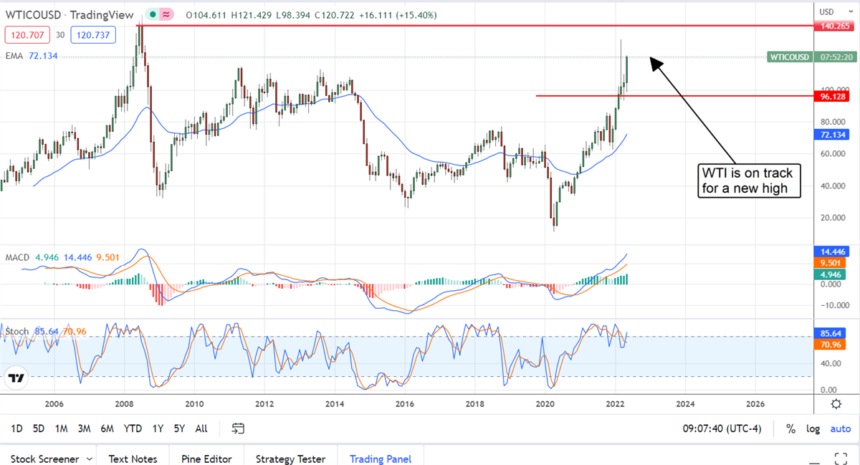Set range to 5Y

coord(179,428)
